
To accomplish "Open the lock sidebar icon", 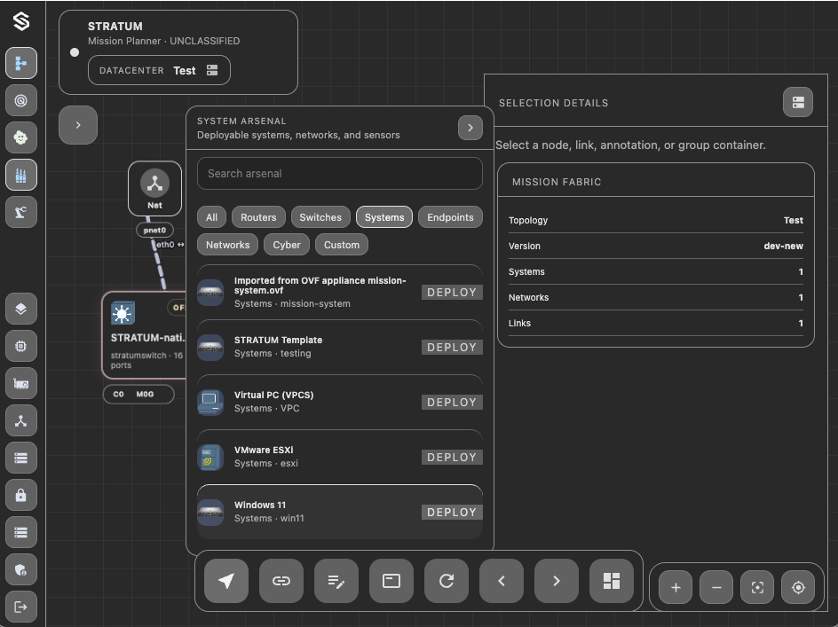I will point(20,496).
